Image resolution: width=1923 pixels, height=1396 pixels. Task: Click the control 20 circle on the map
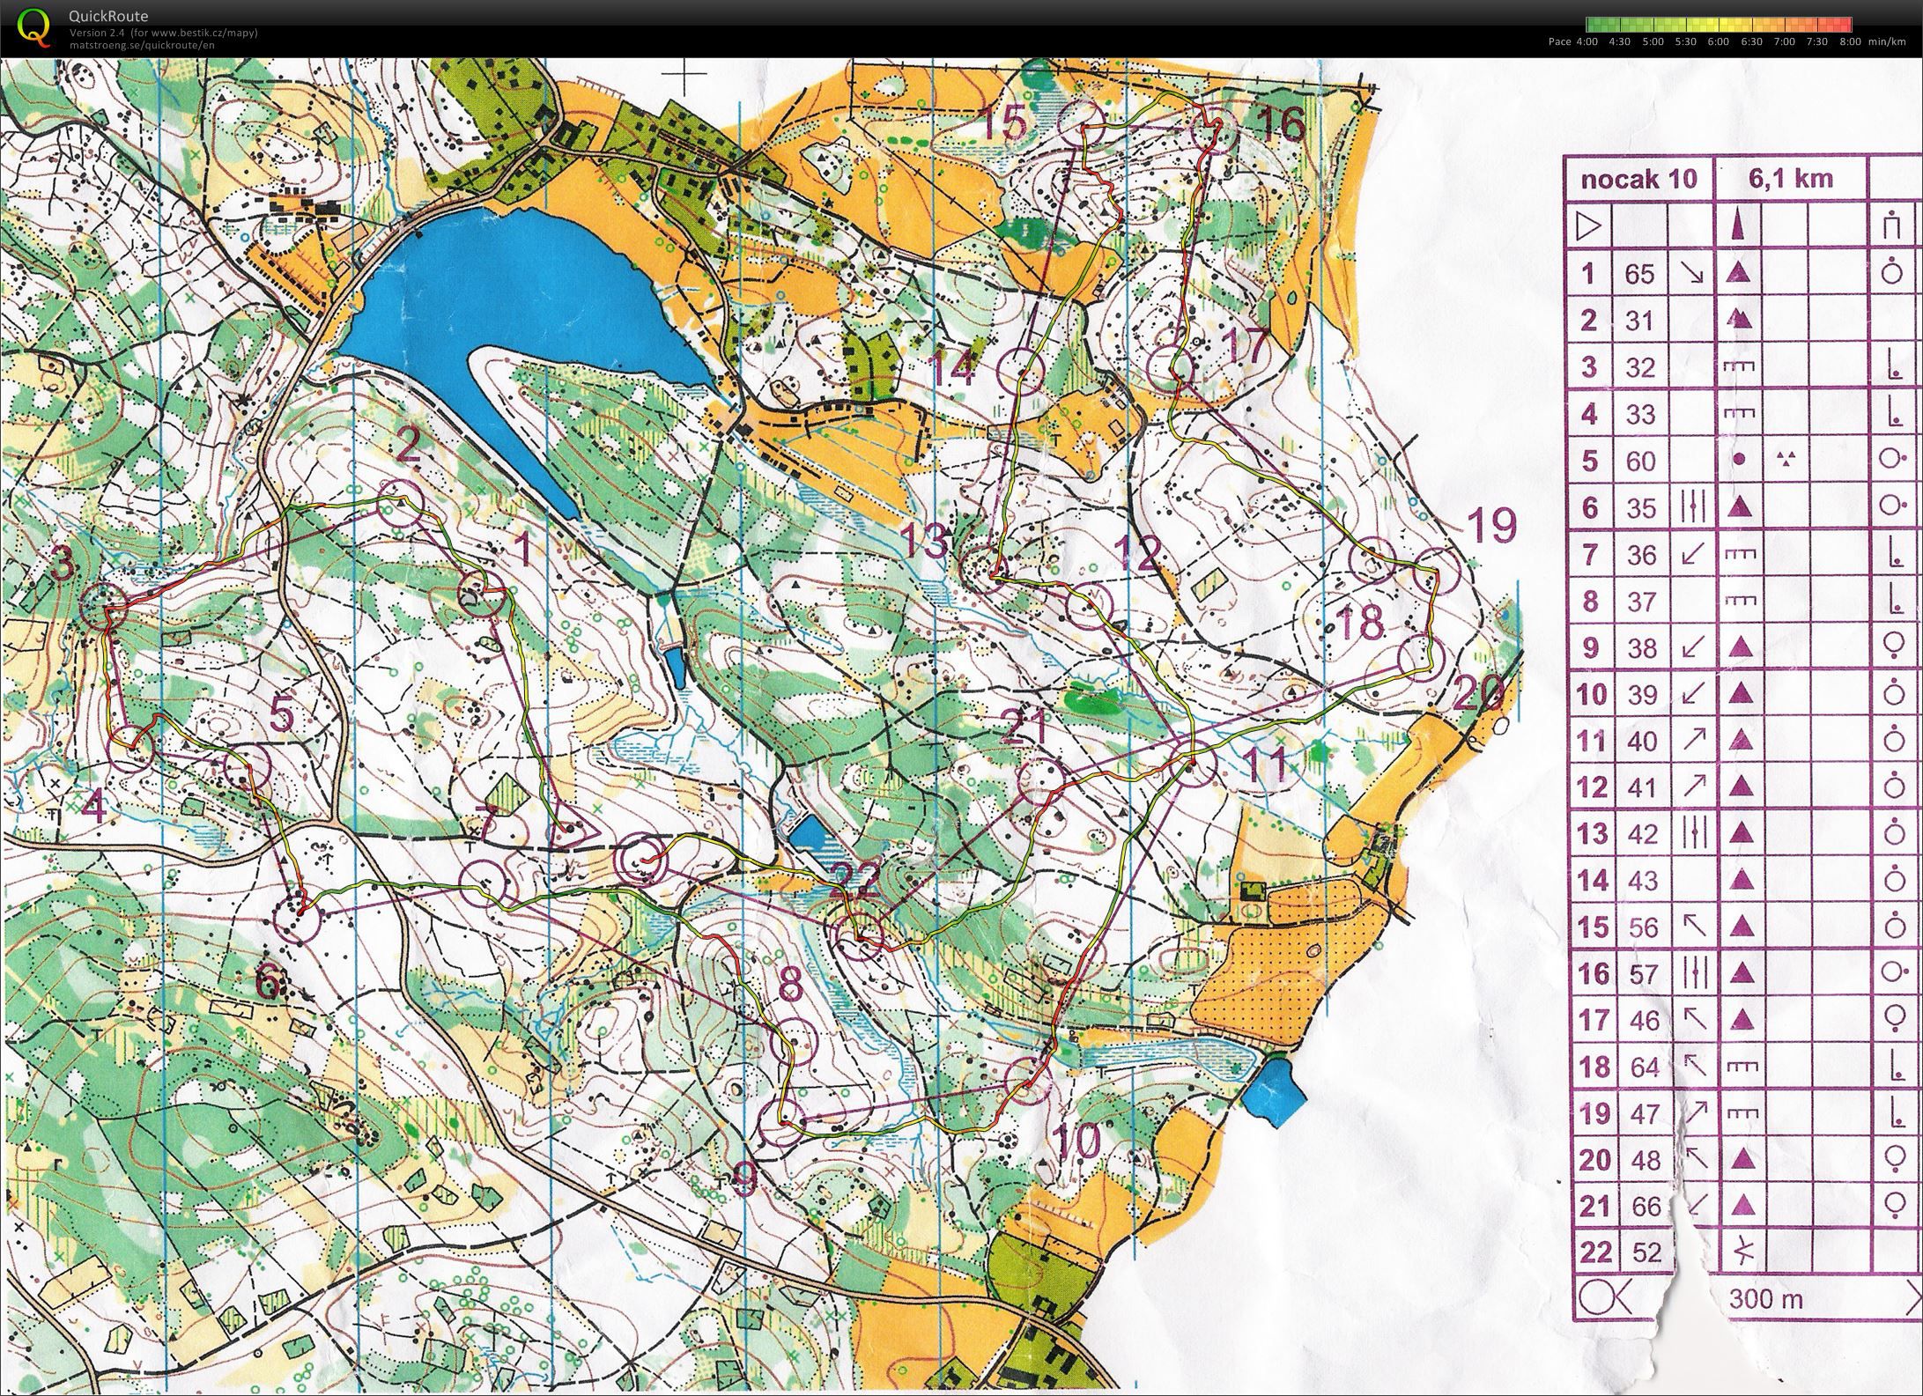(1421, 658)
